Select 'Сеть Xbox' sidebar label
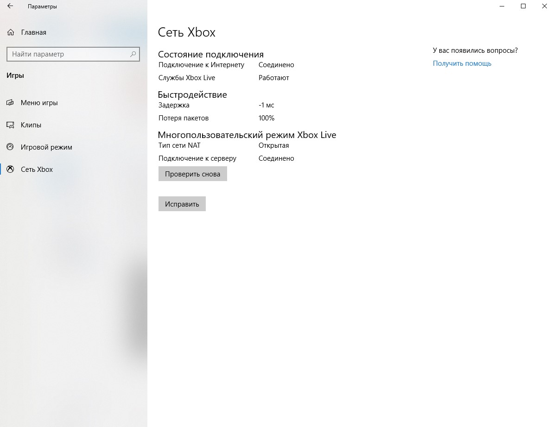Screen dimensions: 552x427 37,170
